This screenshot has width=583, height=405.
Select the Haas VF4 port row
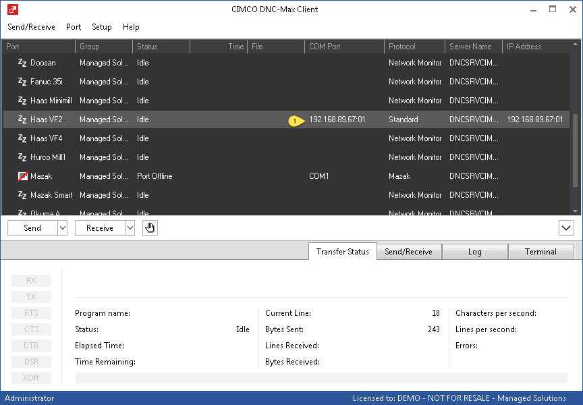tap(286, 138)
